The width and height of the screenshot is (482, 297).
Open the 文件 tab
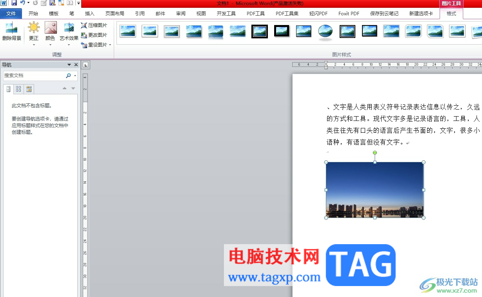click(x=11, y=13)
